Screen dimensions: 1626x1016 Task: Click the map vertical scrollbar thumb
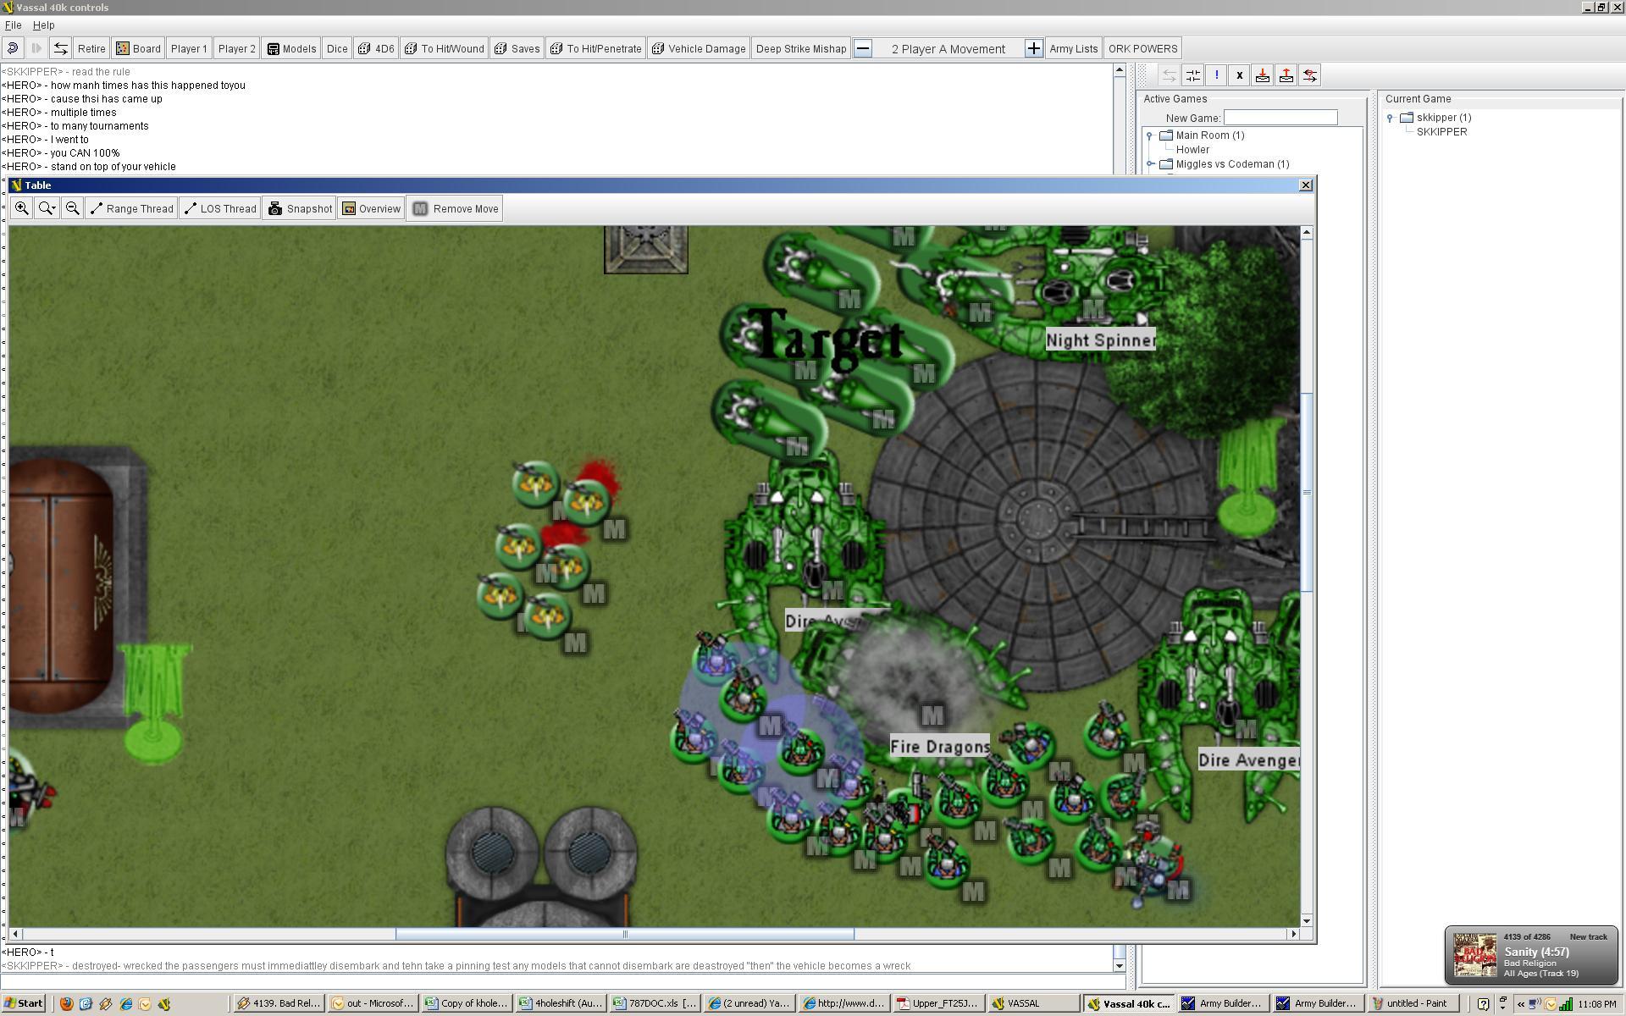point(1307,493)
